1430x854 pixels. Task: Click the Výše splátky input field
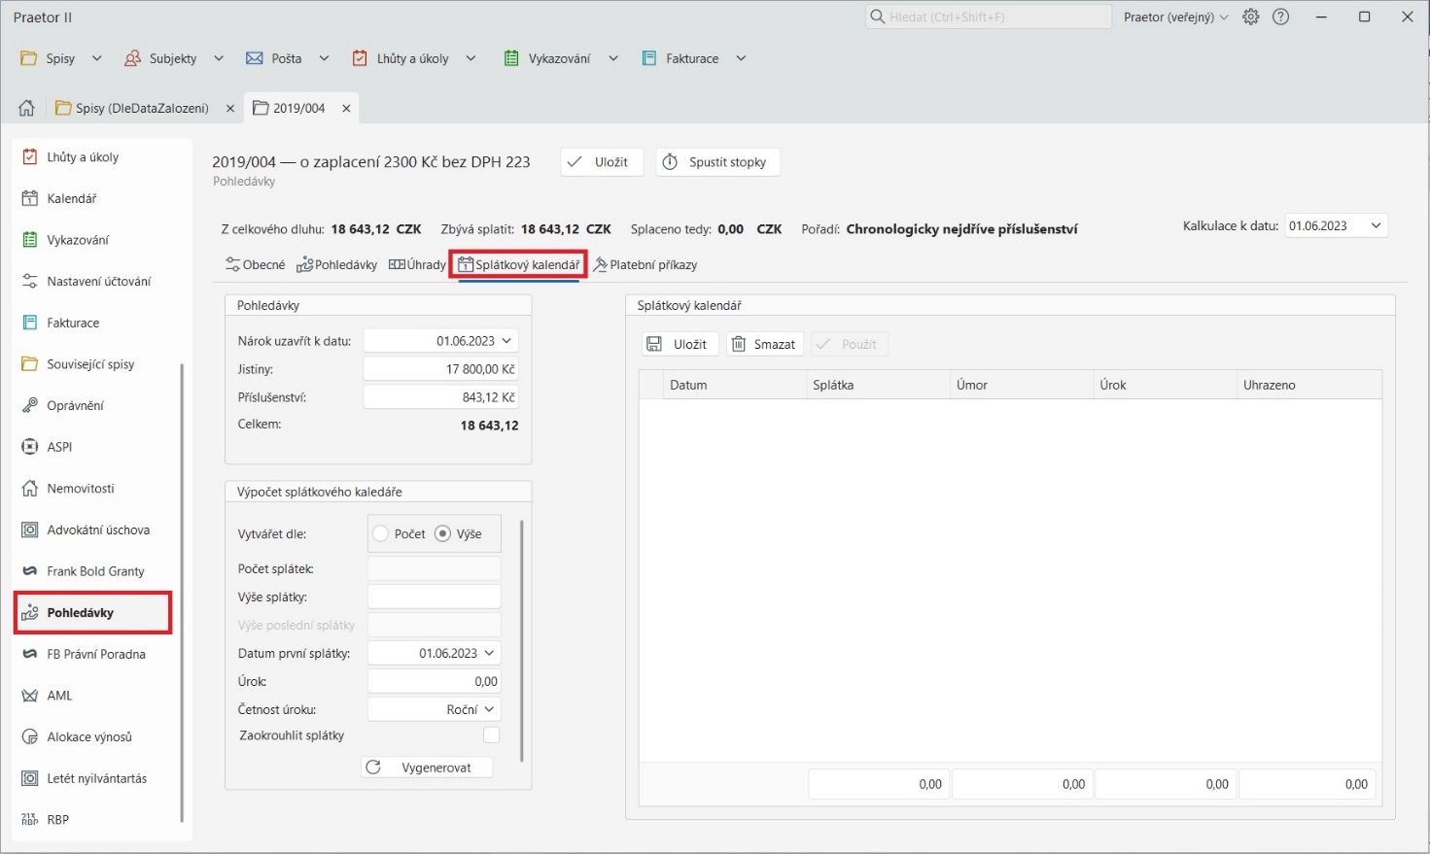point(434,598)
